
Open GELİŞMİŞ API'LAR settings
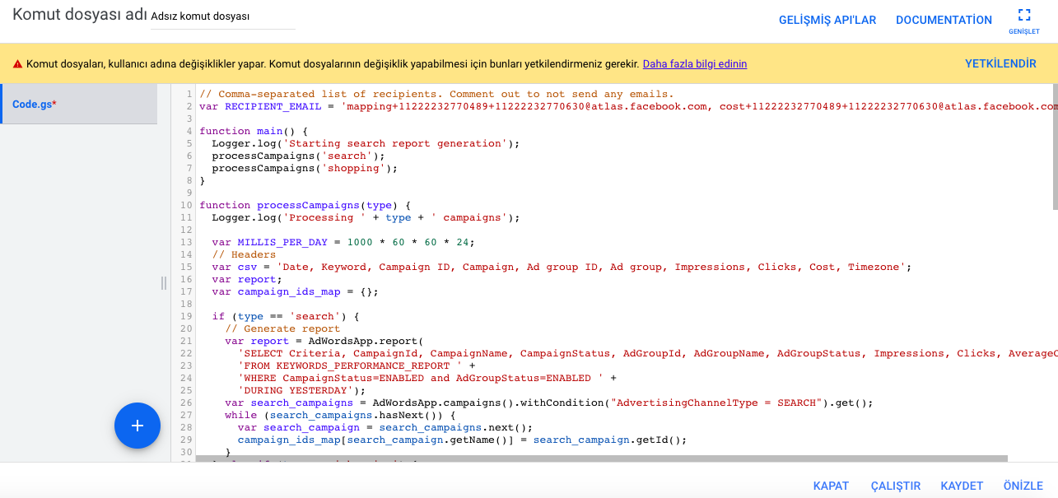click(827, 21)
